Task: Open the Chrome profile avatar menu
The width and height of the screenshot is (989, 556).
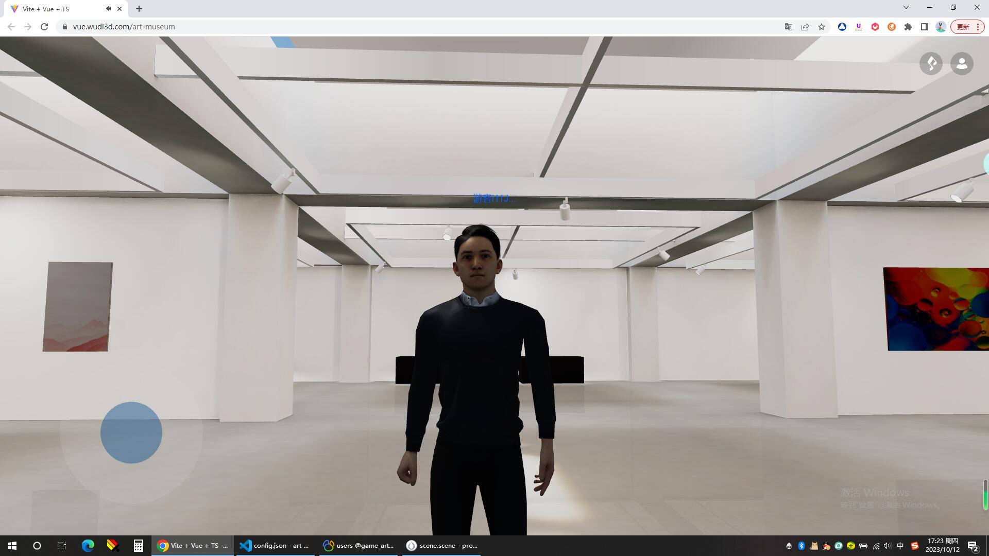Action: 941,27
